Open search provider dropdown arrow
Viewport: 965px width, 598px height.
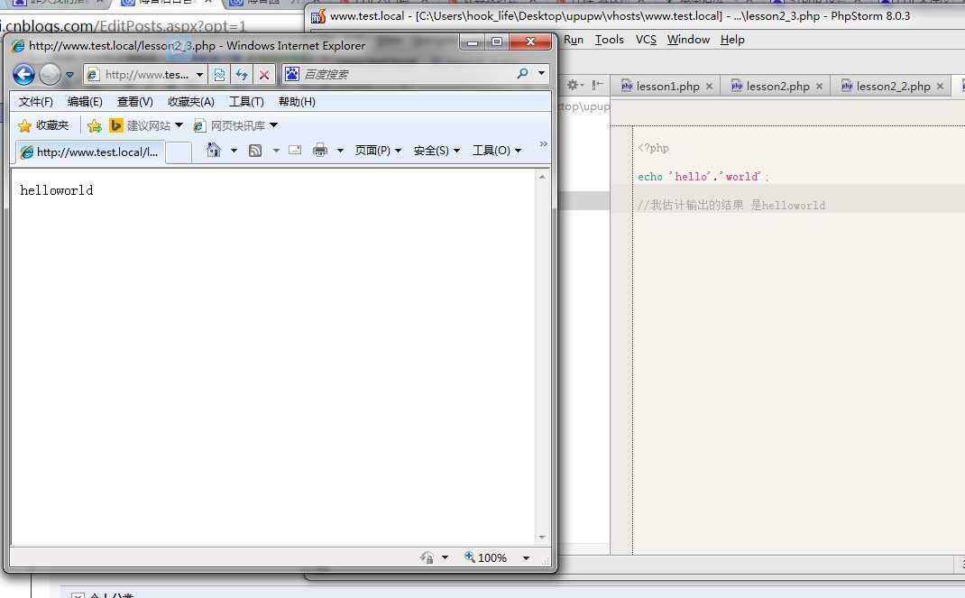click(542, 73)
